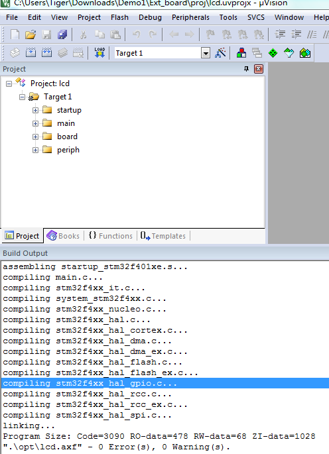
Task: Switch to the Templates tab
Action: point(163,236)
